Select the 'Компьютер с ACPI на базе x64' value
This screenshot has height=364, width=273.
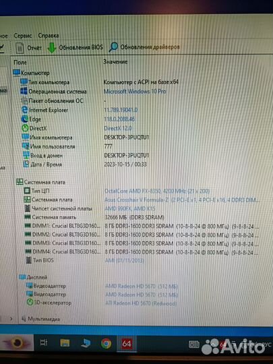[x=141, y=82]
